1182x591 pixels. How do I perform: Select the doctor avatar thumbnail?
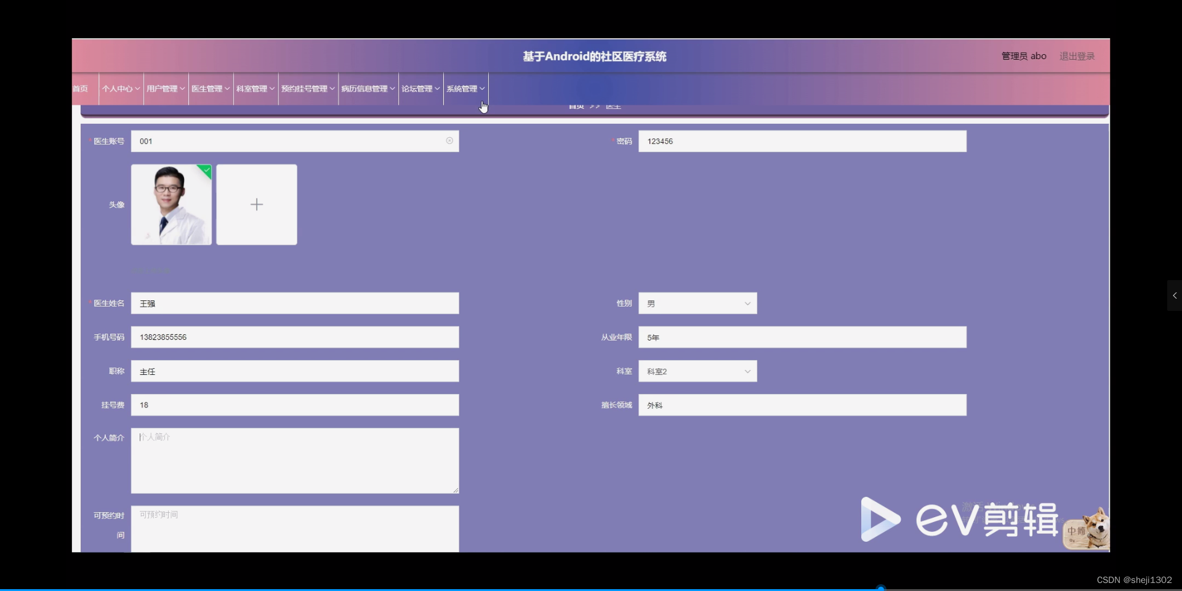(x=171, y=204)
